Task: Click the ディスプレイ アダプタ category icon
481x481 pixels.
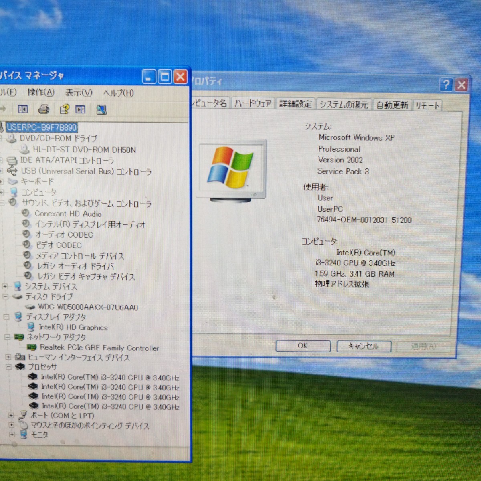Action: (18, 317)
